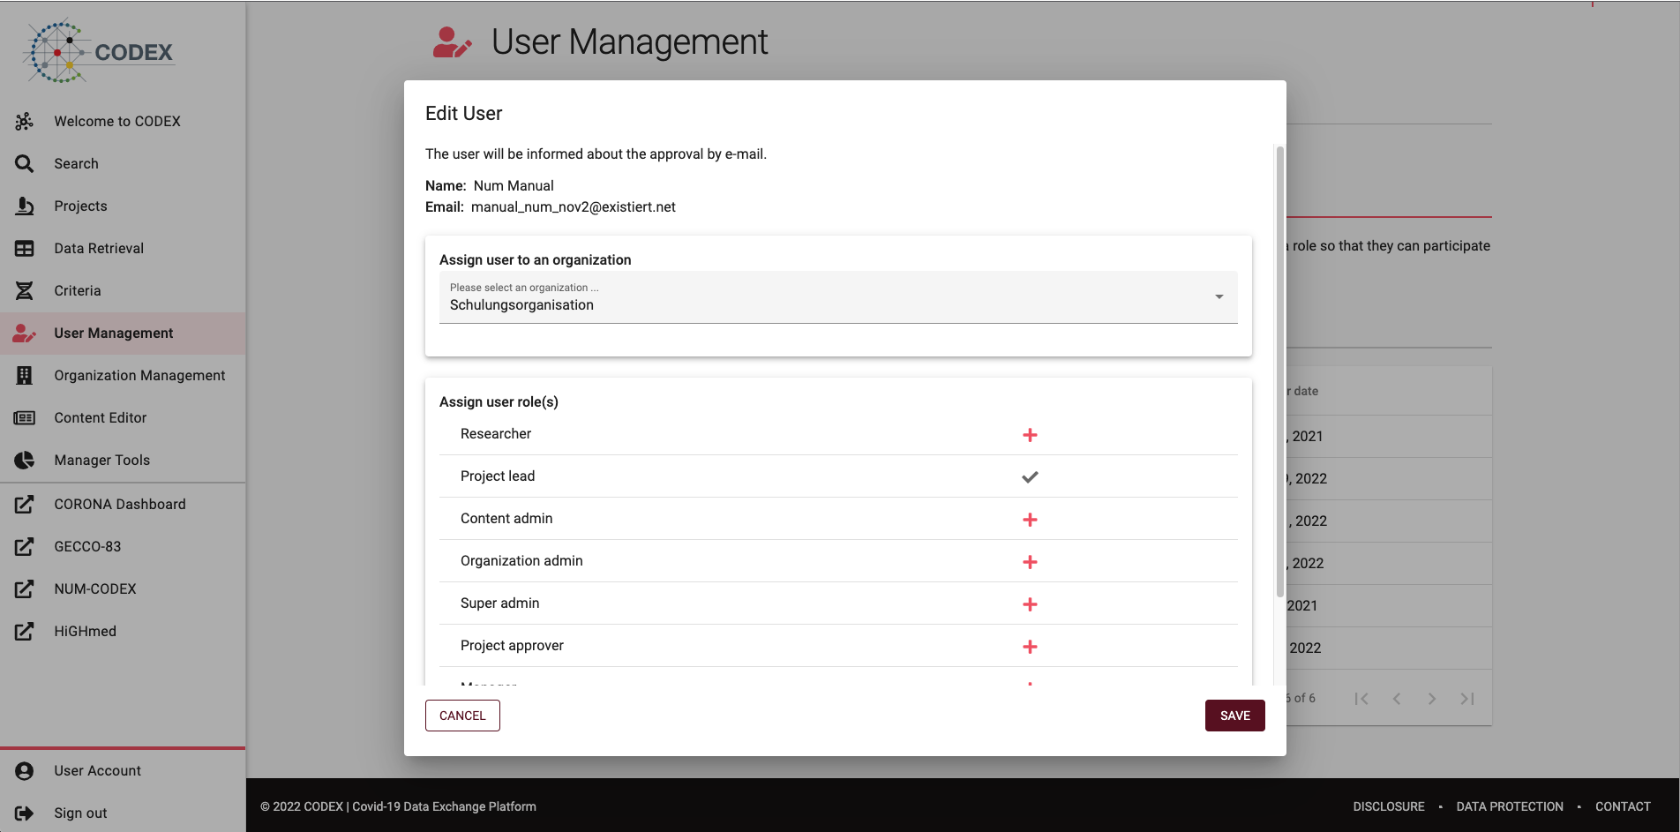The width and height of the screenshot is (1680, 832).
Task: Open the organization select dropdown arrow
Action: click(x=1219, y=297)
